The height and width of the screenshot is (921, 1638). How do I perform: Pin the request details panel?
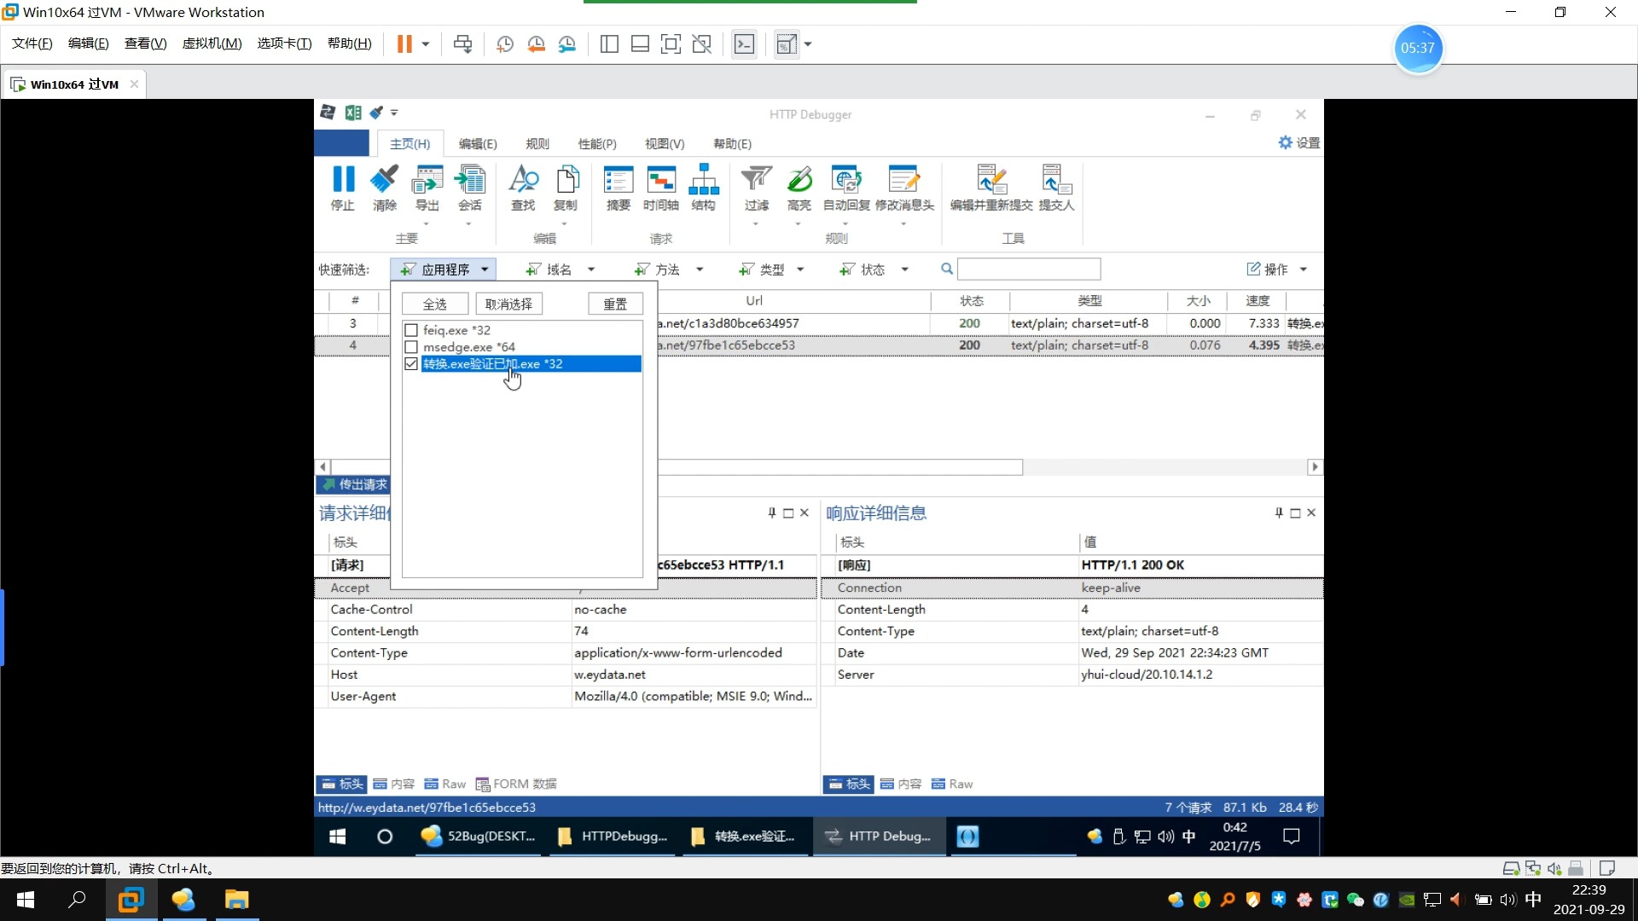pos(772,513)
